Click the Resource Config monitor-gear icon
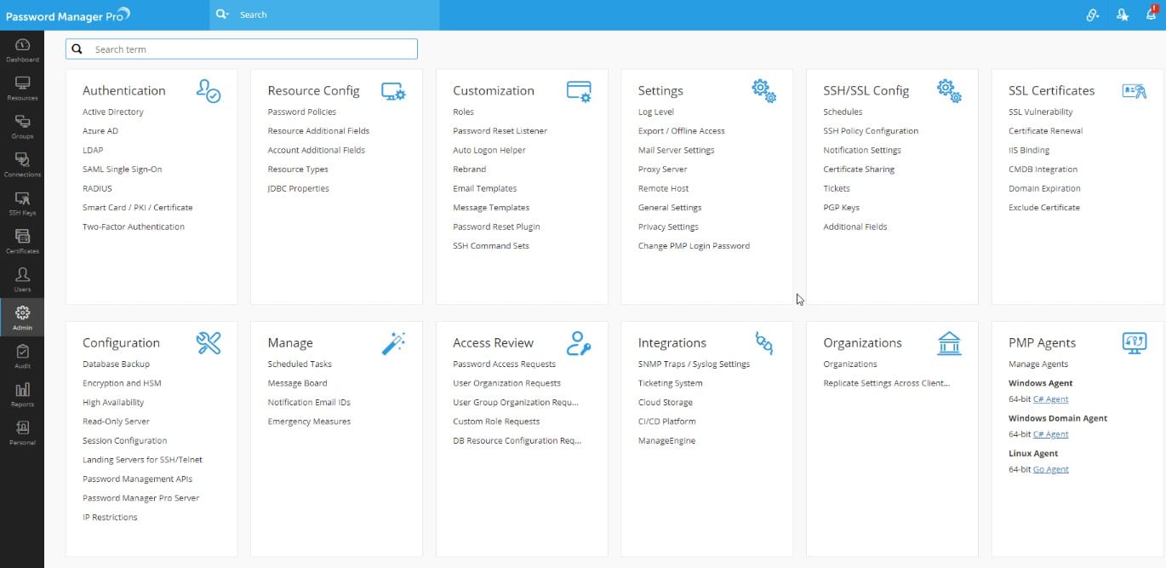The height and width of the screenshot is (568, 1166). click(x=393, y=91)
